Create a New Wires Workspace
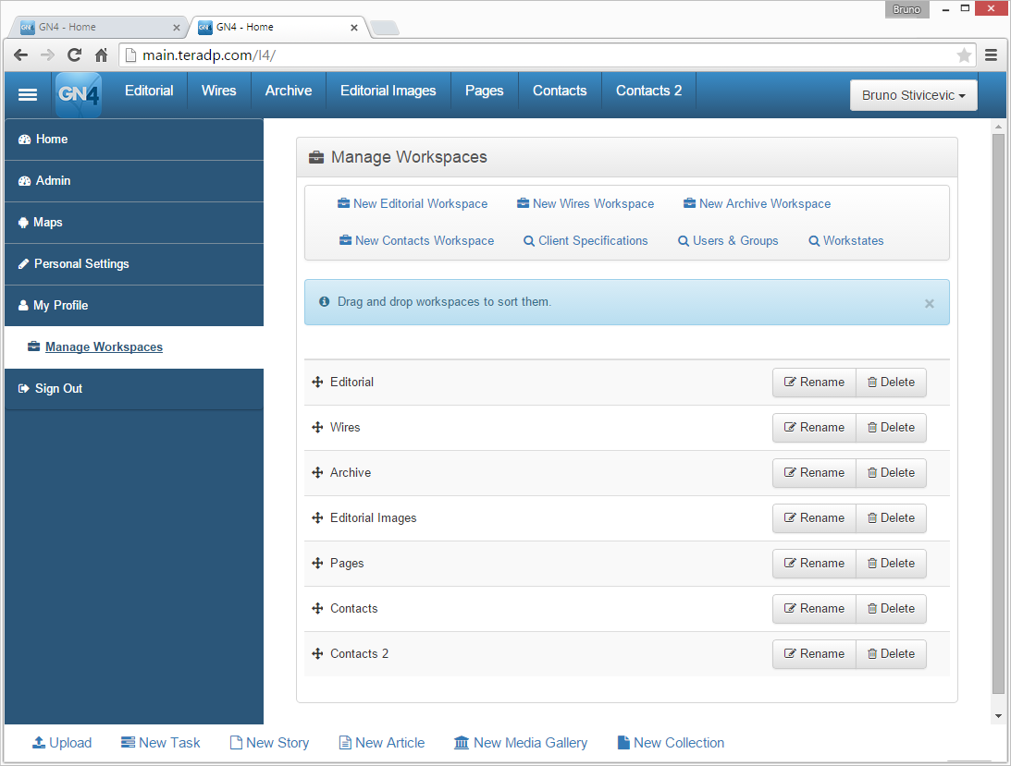This screenshot has width=1011, height=766. (x=586, y=203)
